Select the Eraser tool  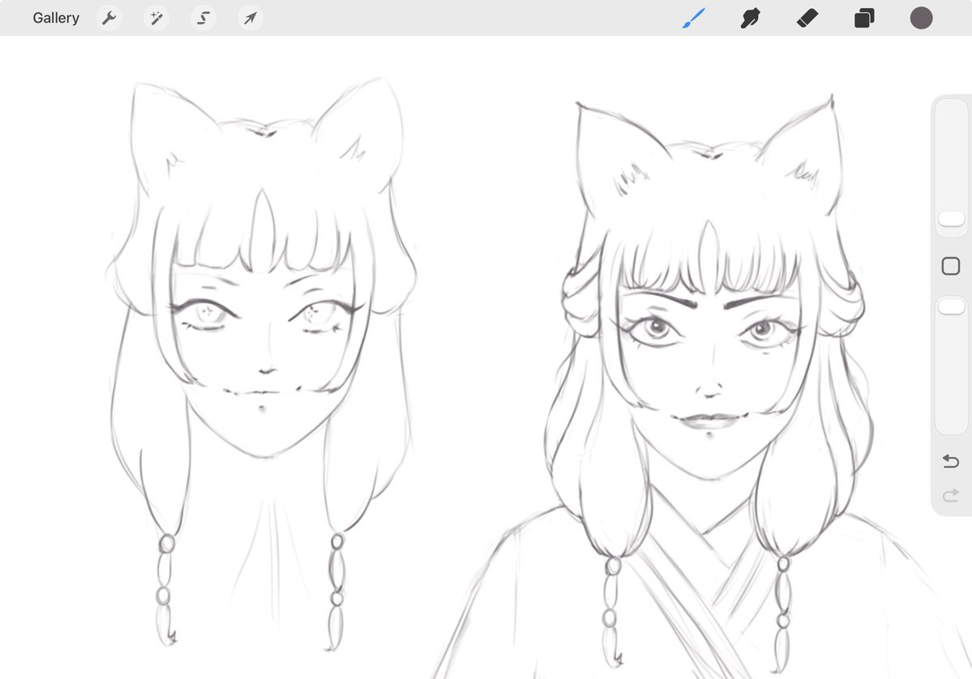807,18
